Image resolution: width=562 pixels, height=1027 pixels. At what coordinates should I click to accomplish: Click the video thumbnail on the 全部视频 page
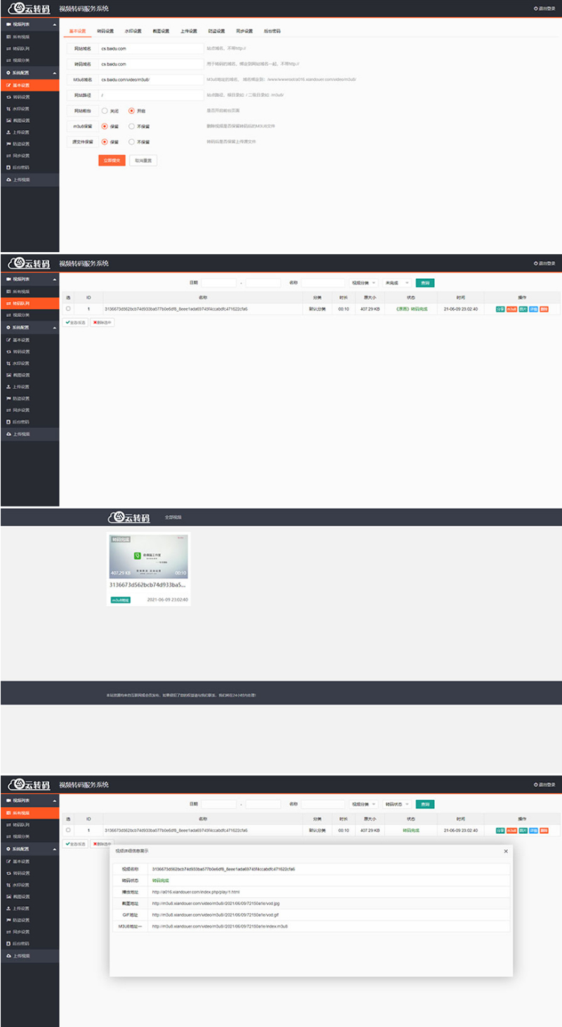pyautogui.click(x=148, y=555)
